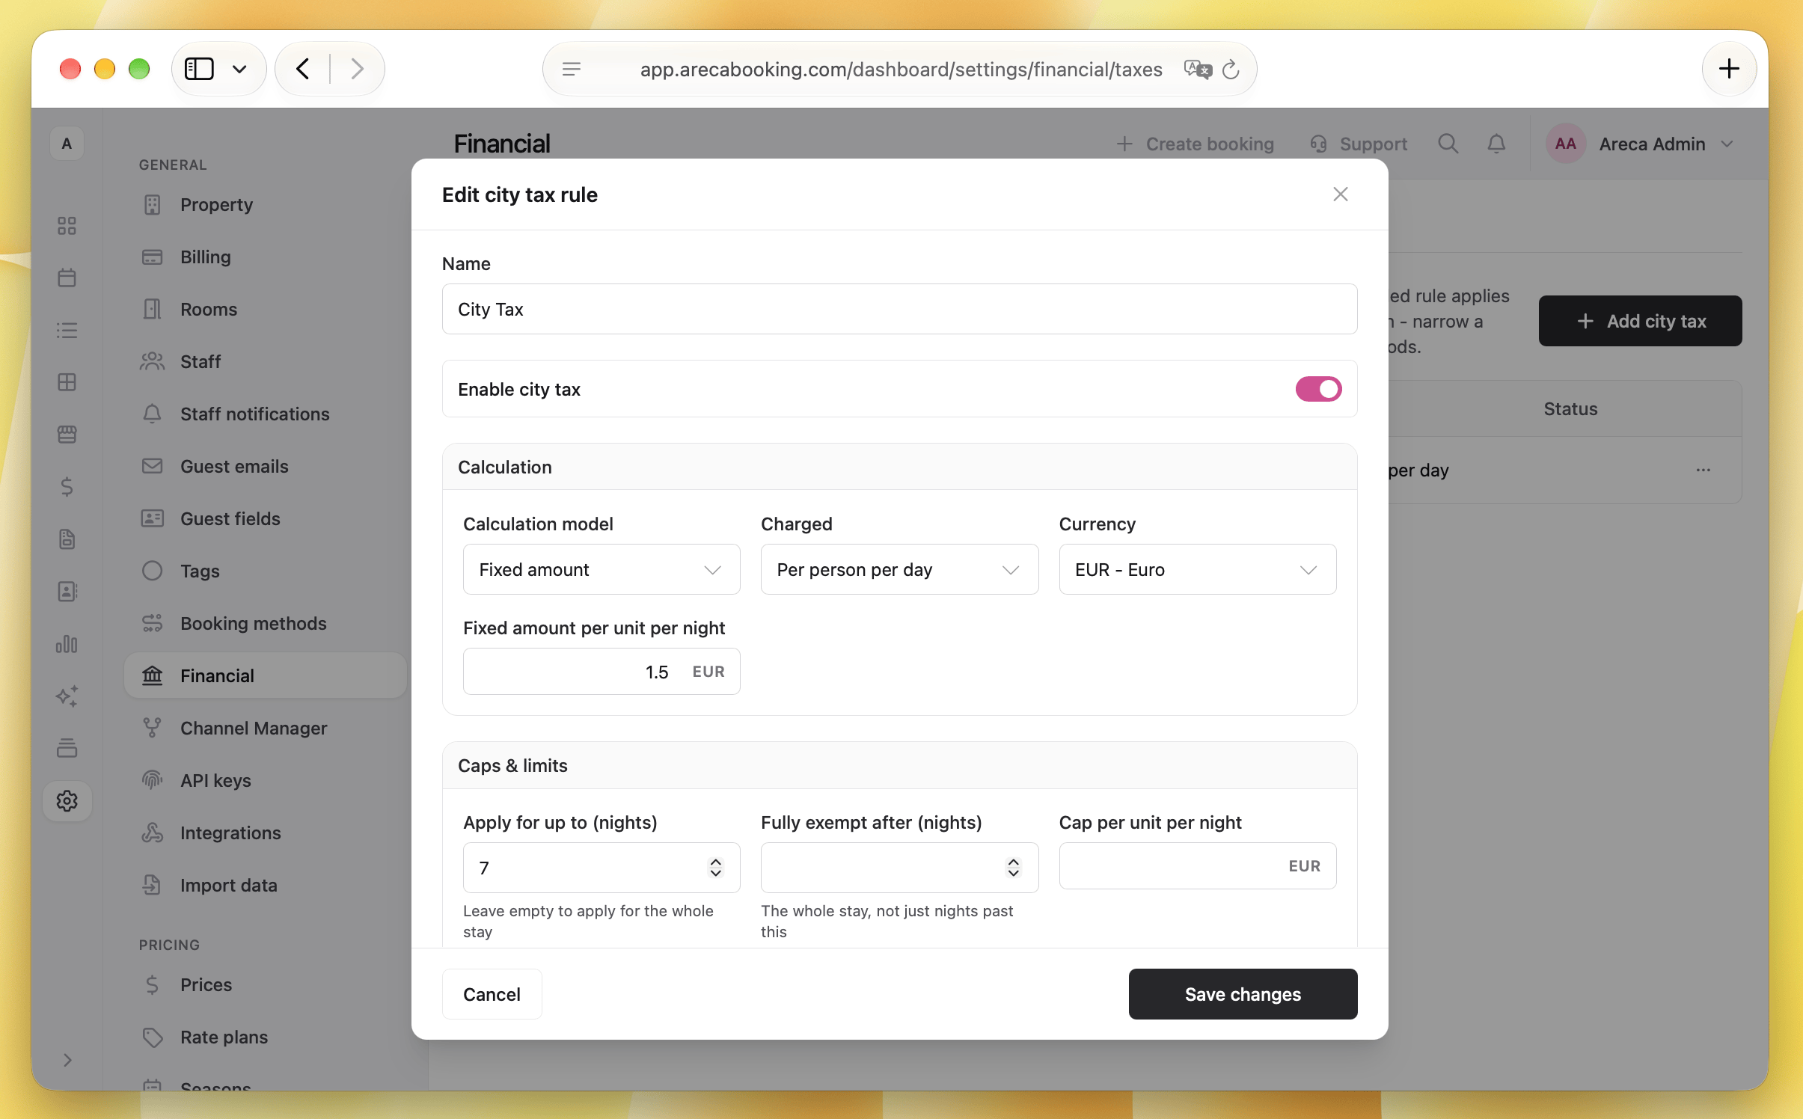Open Staff in the sidebar

pos(266,362)
